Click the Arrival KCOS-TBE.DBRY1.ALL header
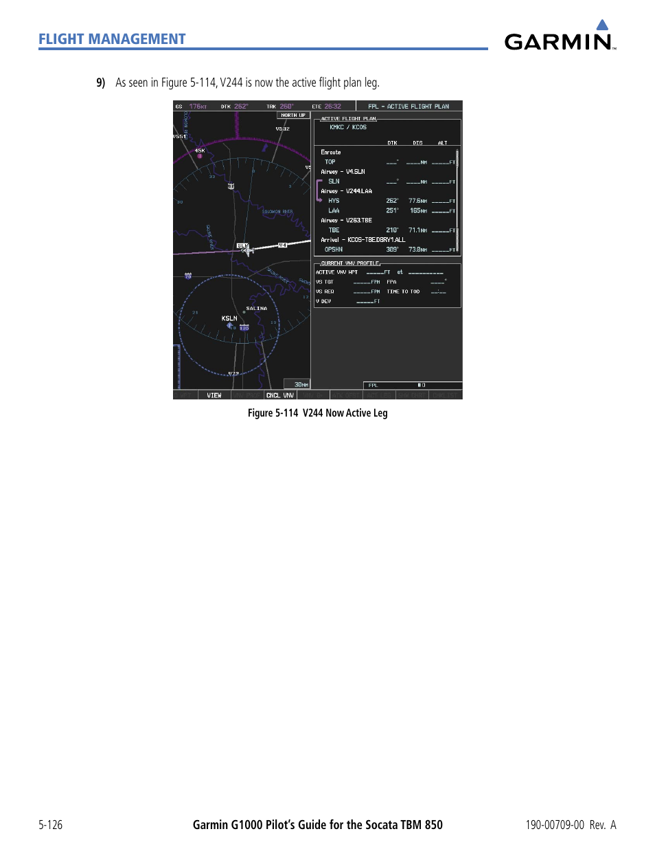 pyautogui.click(x=363, y=240)
